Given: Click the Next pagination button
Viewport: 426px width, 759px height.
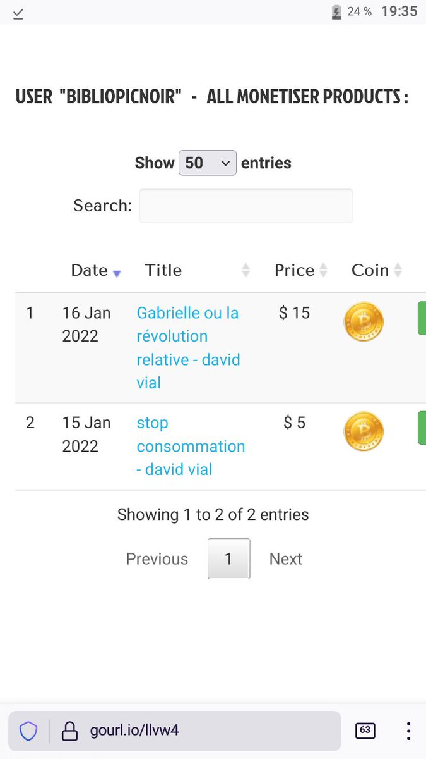Looking at the screenshot, I should tap(286, 558).
